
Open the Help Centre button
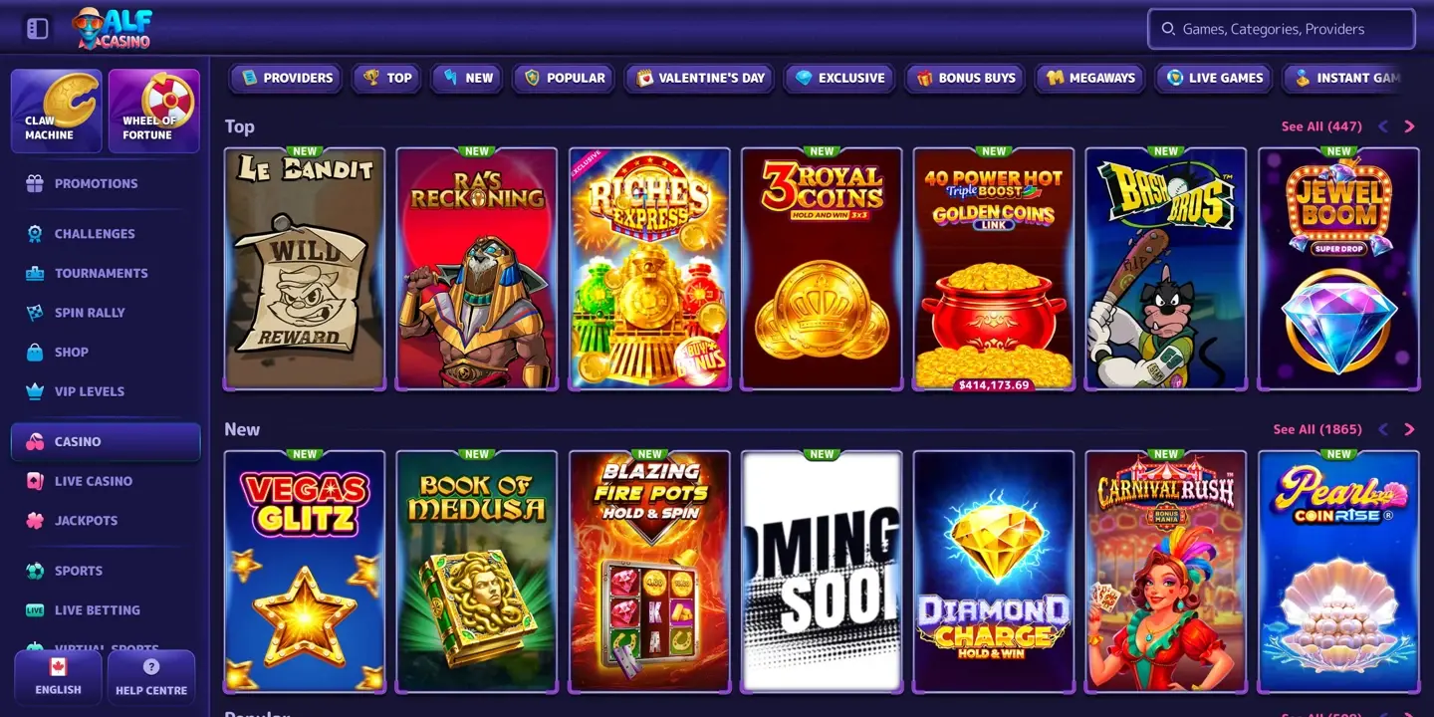pos(151,678)
